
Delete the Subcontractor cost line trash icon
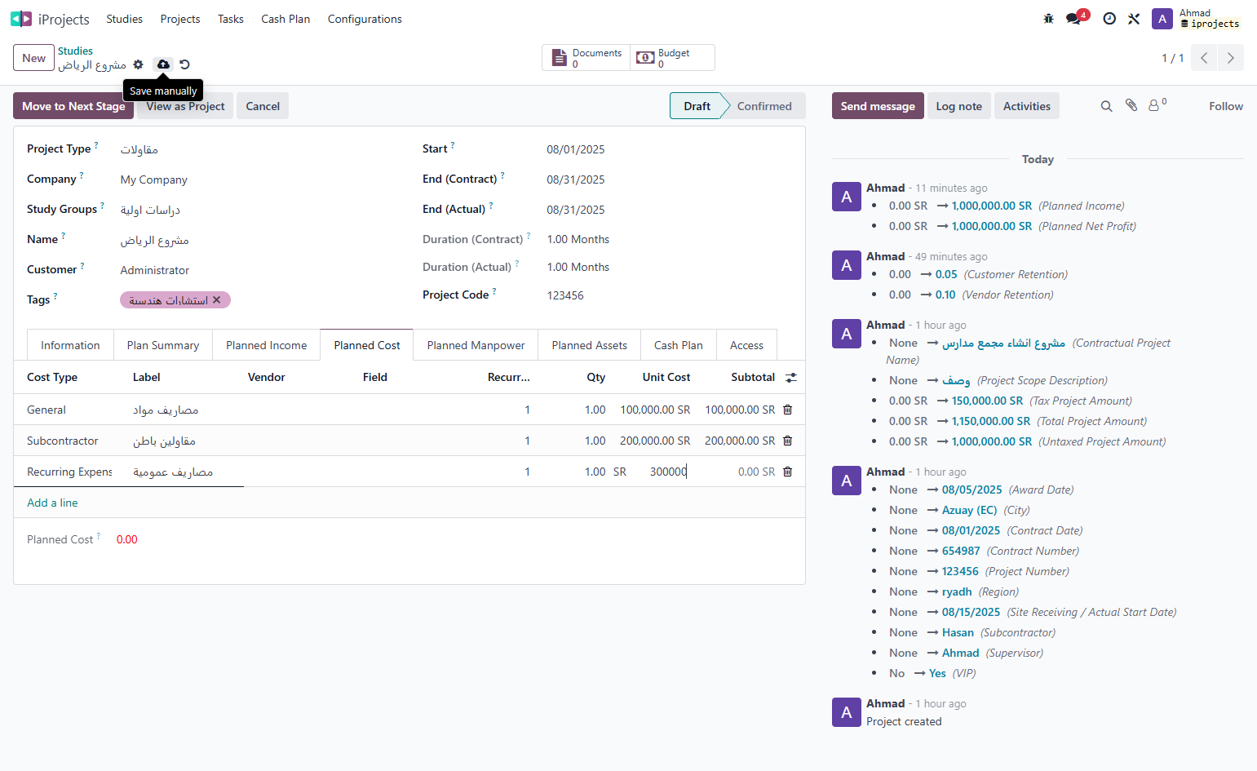[788, 441]
